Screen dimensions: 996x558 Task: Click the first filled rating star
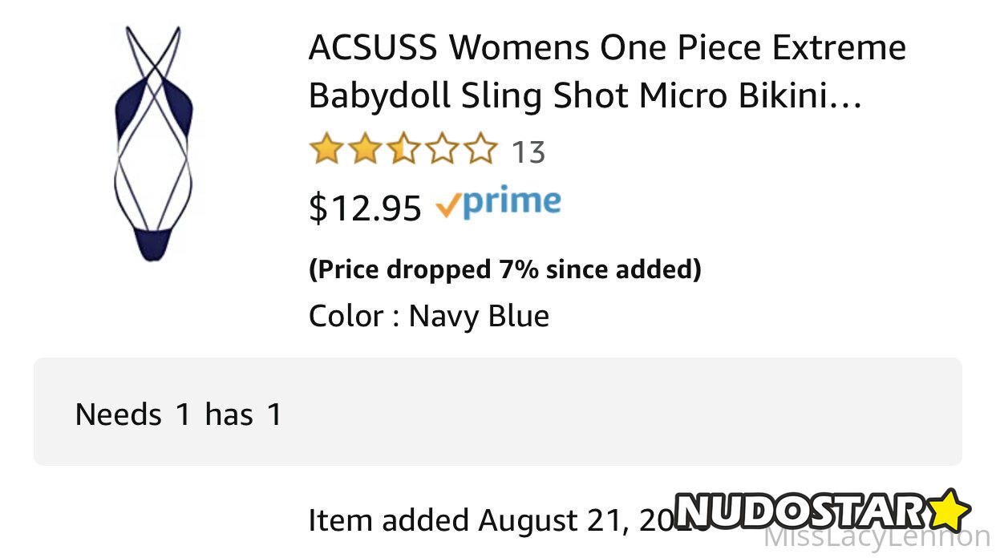click(x=325, y=151)
